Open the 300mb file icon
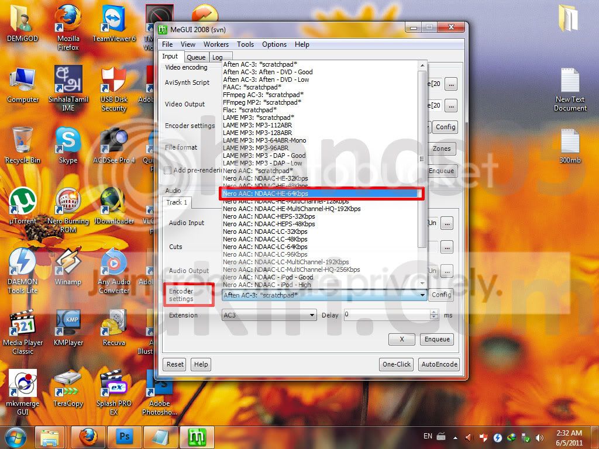The image size is (599, 449). [x=570, y=146]
